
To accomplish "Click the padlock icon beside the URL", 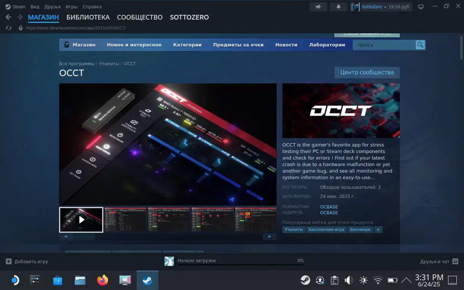I will click(20, 28).
